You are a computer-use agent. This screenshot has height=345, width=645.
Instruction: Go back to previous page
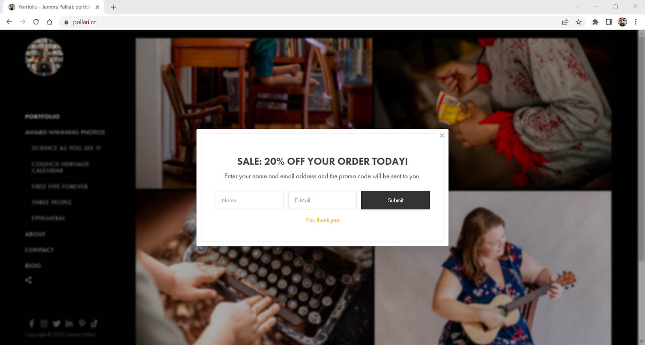(9, 22)
